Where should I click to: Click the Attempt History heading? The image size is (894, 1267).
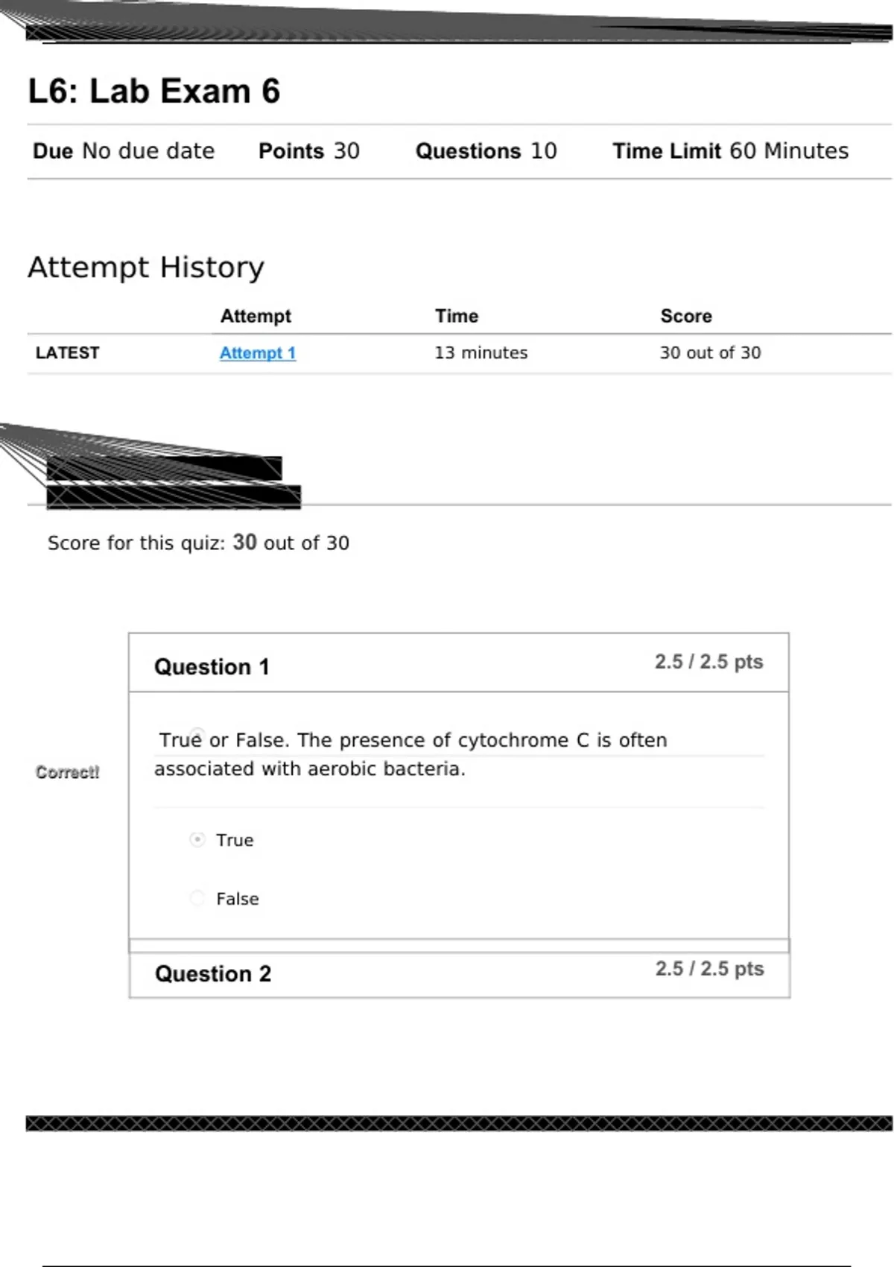pyautogui.click(x=146, y=268)
